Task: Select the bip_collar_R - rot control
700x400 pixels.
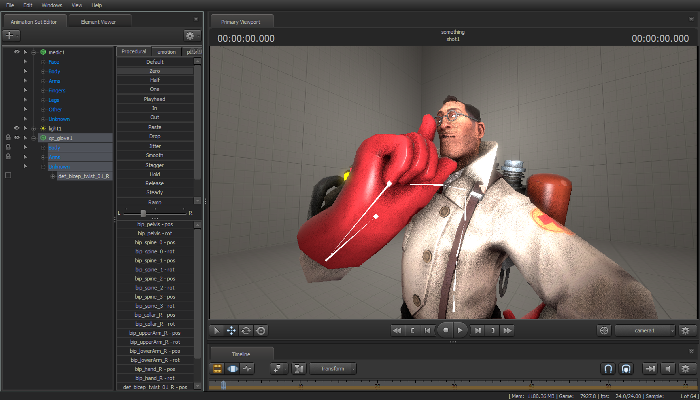Action: coord(155,324)
